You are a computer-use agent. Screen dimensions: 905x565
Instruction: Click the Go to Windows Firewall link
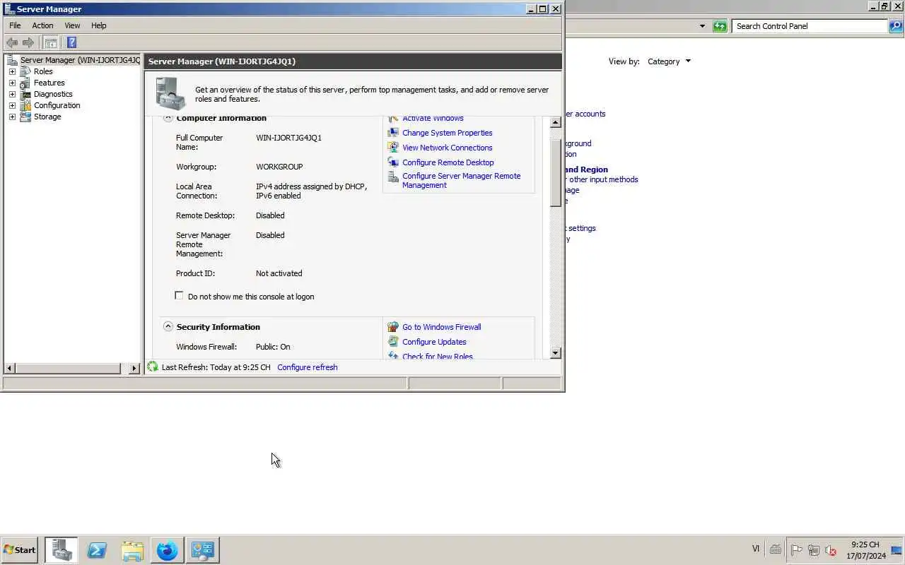[442, 327]
